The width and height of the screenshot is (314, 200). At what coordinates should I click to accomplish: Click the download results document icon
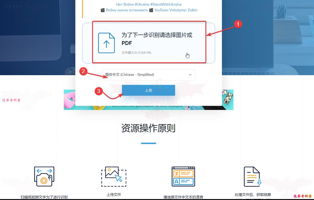pos(252,177)
